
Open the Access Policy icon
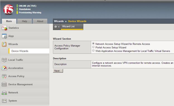point(4,76)
